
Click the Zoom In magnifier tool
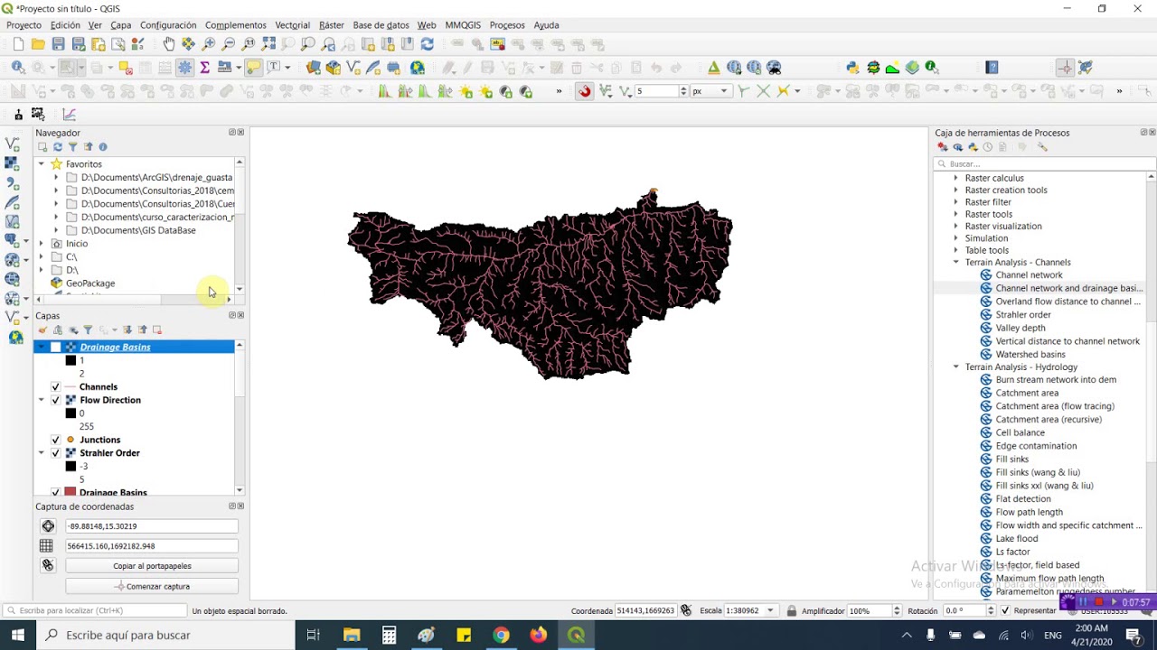click(x=209, y=44)
